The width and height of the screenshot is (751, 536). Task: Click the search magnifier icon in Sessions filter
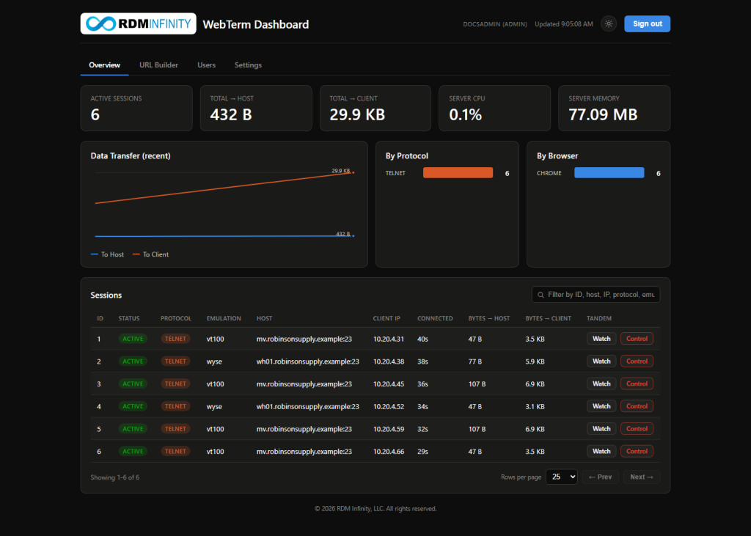click(x=541, y=295)
